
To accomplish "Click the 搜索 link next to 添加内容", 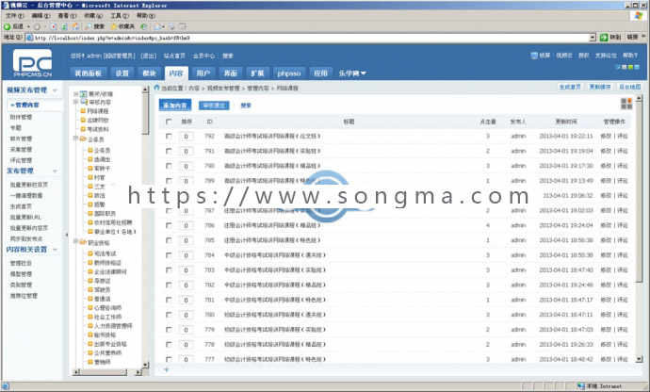I will [246, 106].
